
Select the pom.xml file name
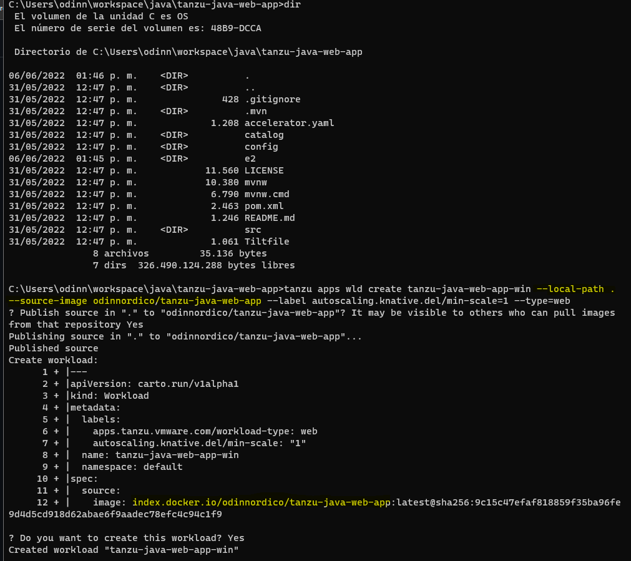click(x=264, y=206)
